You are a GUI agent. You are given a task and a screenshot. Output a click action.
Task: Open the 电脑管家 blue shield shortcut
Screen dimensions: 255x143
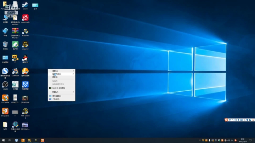tap(25, 86)
